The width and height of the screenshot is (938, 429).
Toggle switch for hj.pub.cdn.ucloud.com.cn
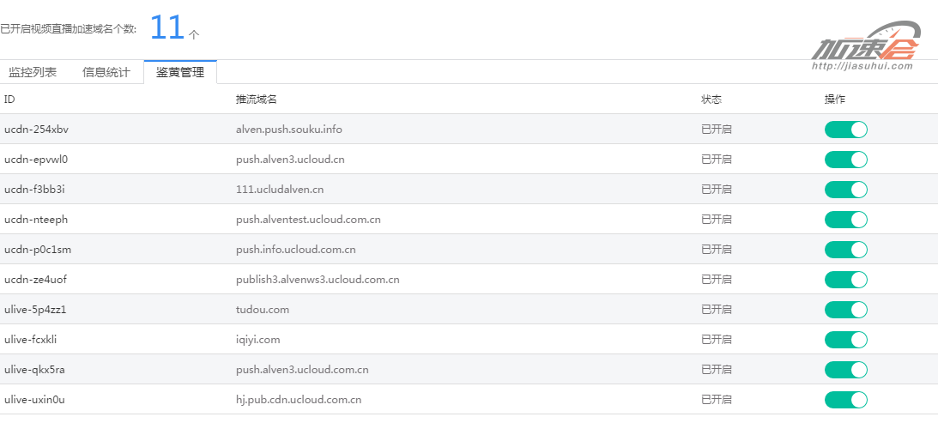[x=845, y=400]
